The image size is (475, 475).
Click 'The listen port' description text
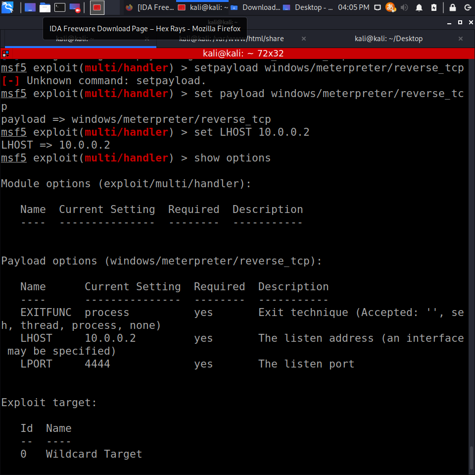[x=306, y=364]
